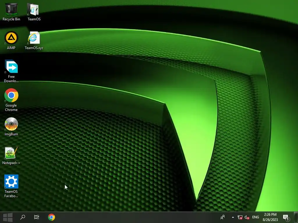Open taskbar search magnifier

pos(23,217)
